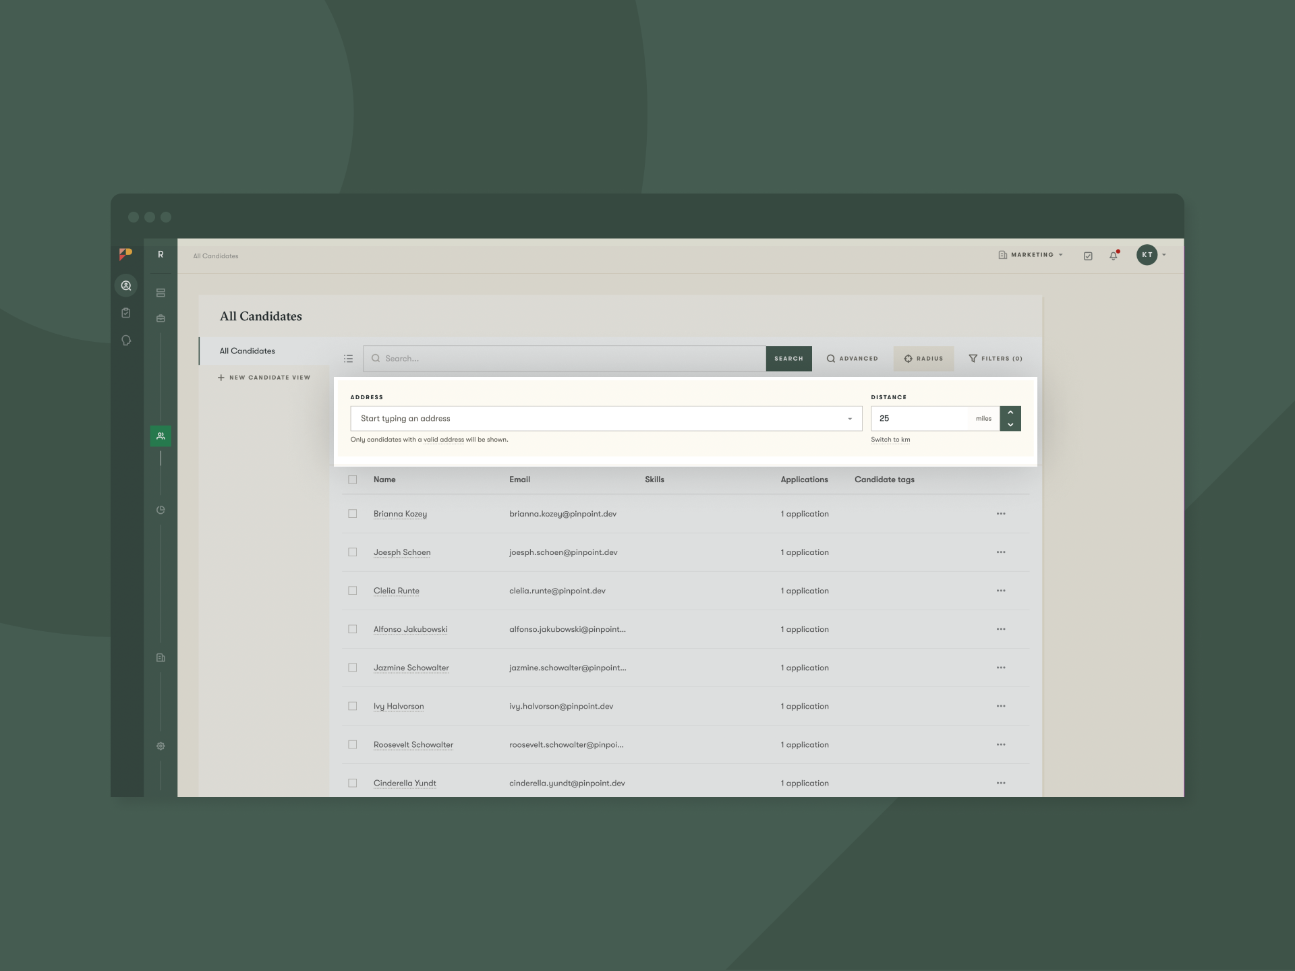This screenshot has height=971, width=1295.
Task: Select the All Candidates view tab
Action: click(x=248, y=351)
